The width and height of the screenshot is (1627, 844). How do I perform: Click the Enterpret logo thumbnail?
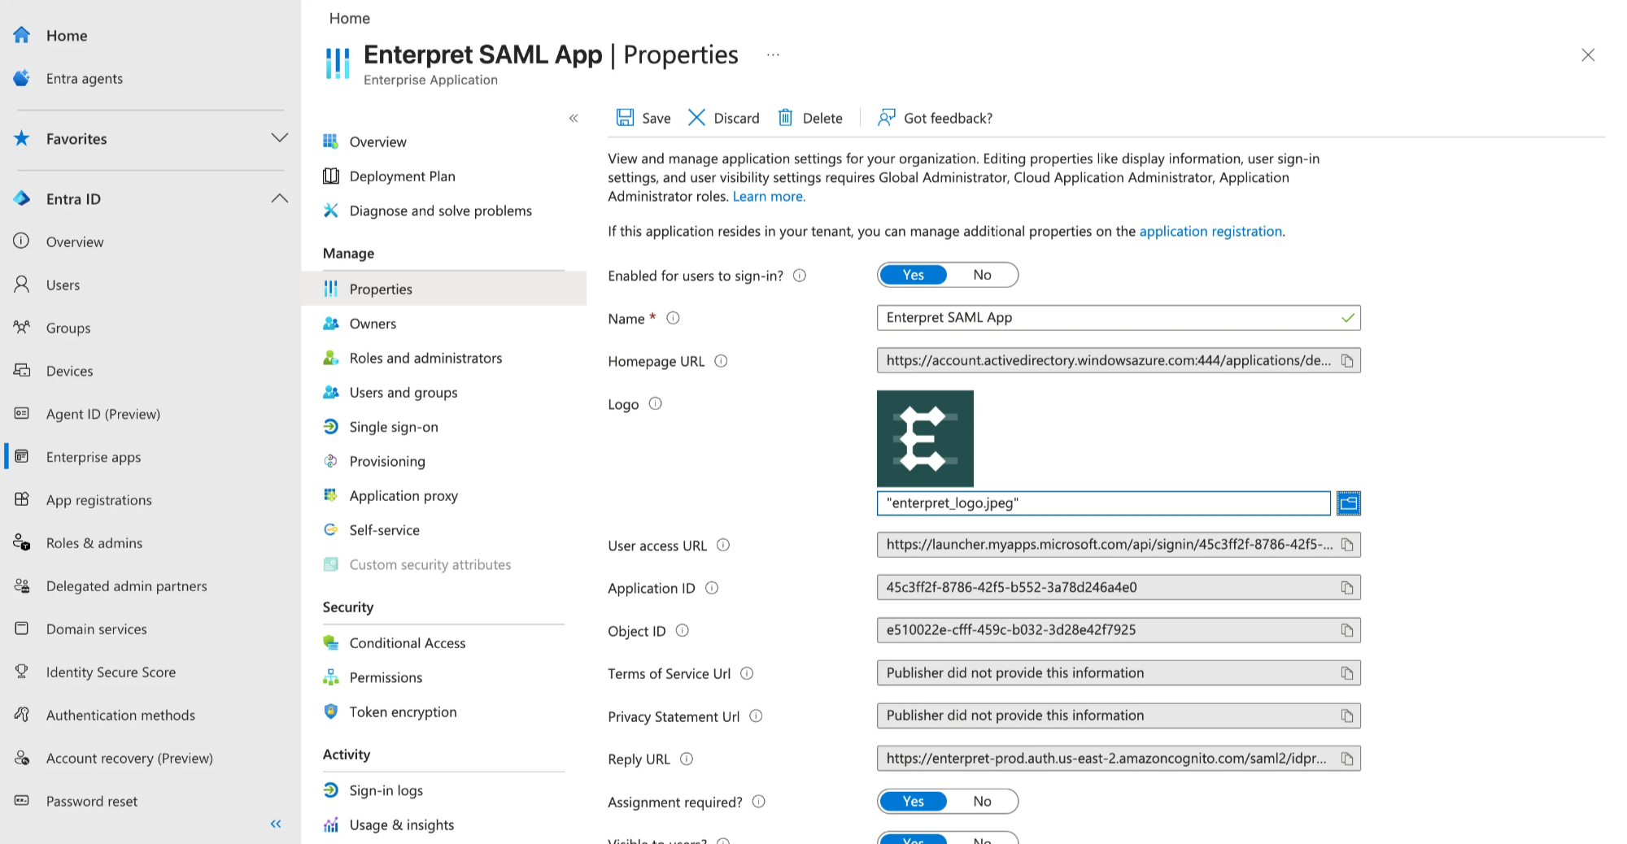(x=925, y=439)
